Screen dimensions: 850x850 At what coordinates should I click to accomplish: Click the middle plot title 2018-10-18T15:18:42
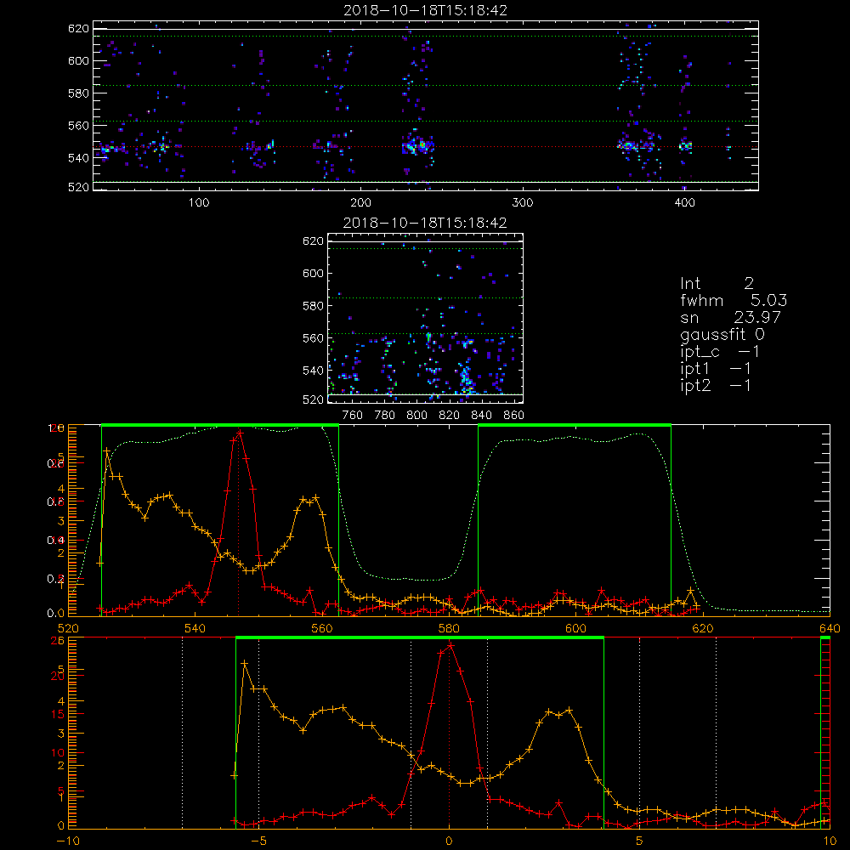click(425, 223)
